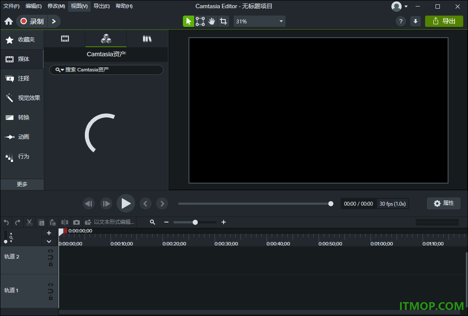Switch to the library books tab
Screen dimensions: 468x316
pos(147,39)
